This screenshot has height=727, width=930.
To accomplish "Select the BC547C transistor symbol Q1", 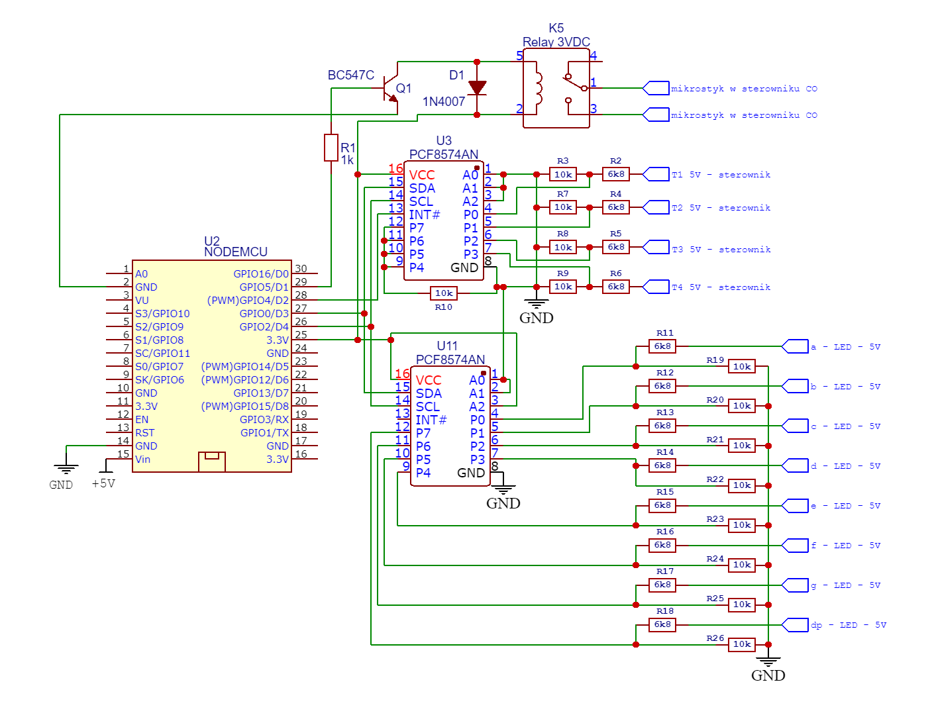I will [x=391, y=89].
